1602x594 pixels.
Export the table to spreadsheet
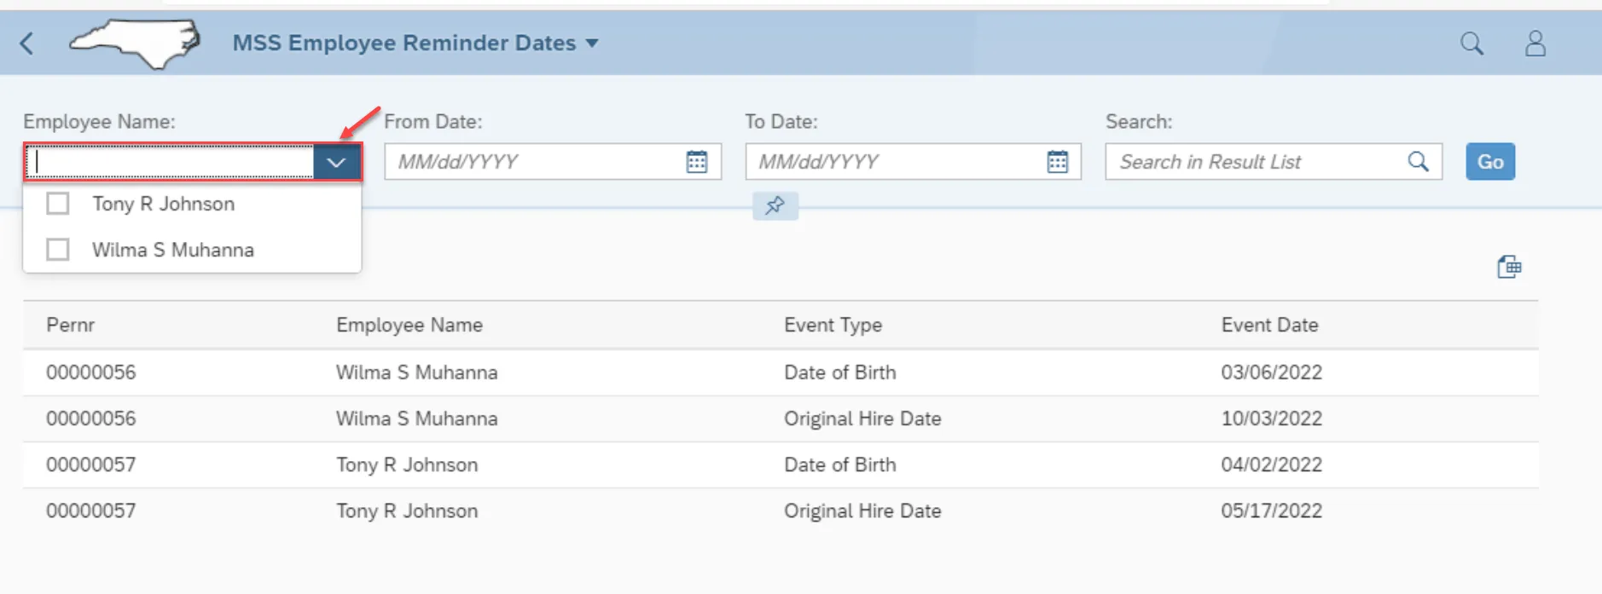[x=1508, y=267]
